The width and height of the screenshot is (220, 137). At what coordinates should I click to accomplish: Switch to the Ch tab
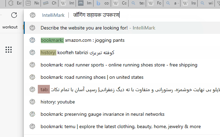(49, 3)
